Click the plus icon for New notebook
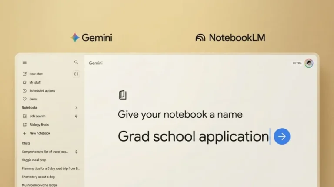 pos(24,133)
